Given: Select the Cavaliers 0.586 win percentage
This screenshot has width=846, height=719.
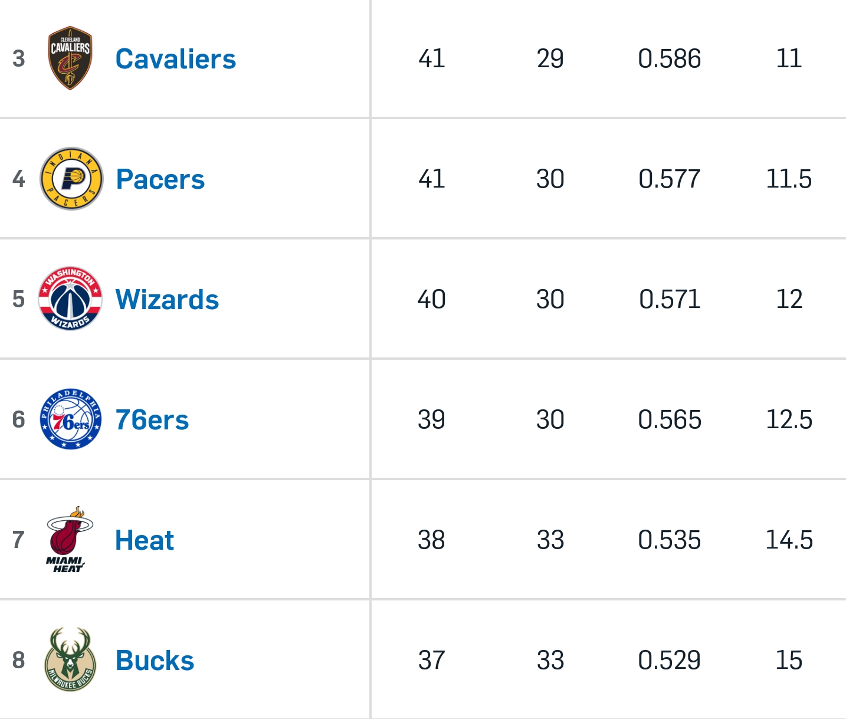Looking at the screenshot, I should point(670,58).
